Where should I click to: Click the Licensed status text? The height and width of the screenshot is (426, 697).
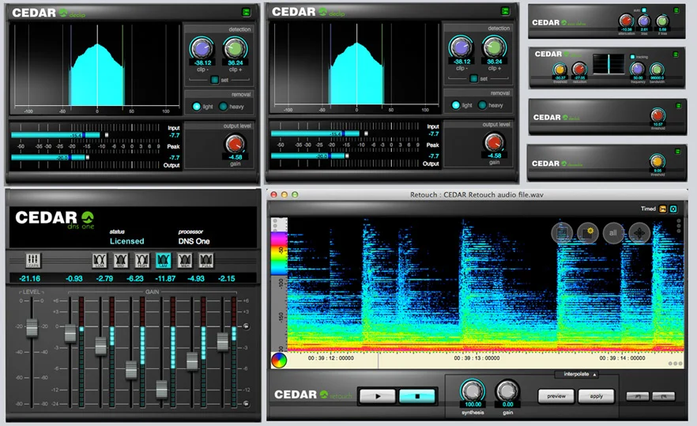[x=127, y=241]
